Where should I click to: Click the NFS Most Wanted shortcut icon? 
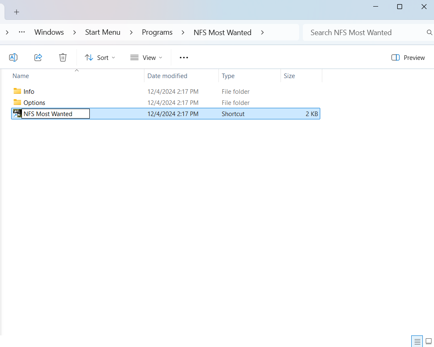[17, 113]
